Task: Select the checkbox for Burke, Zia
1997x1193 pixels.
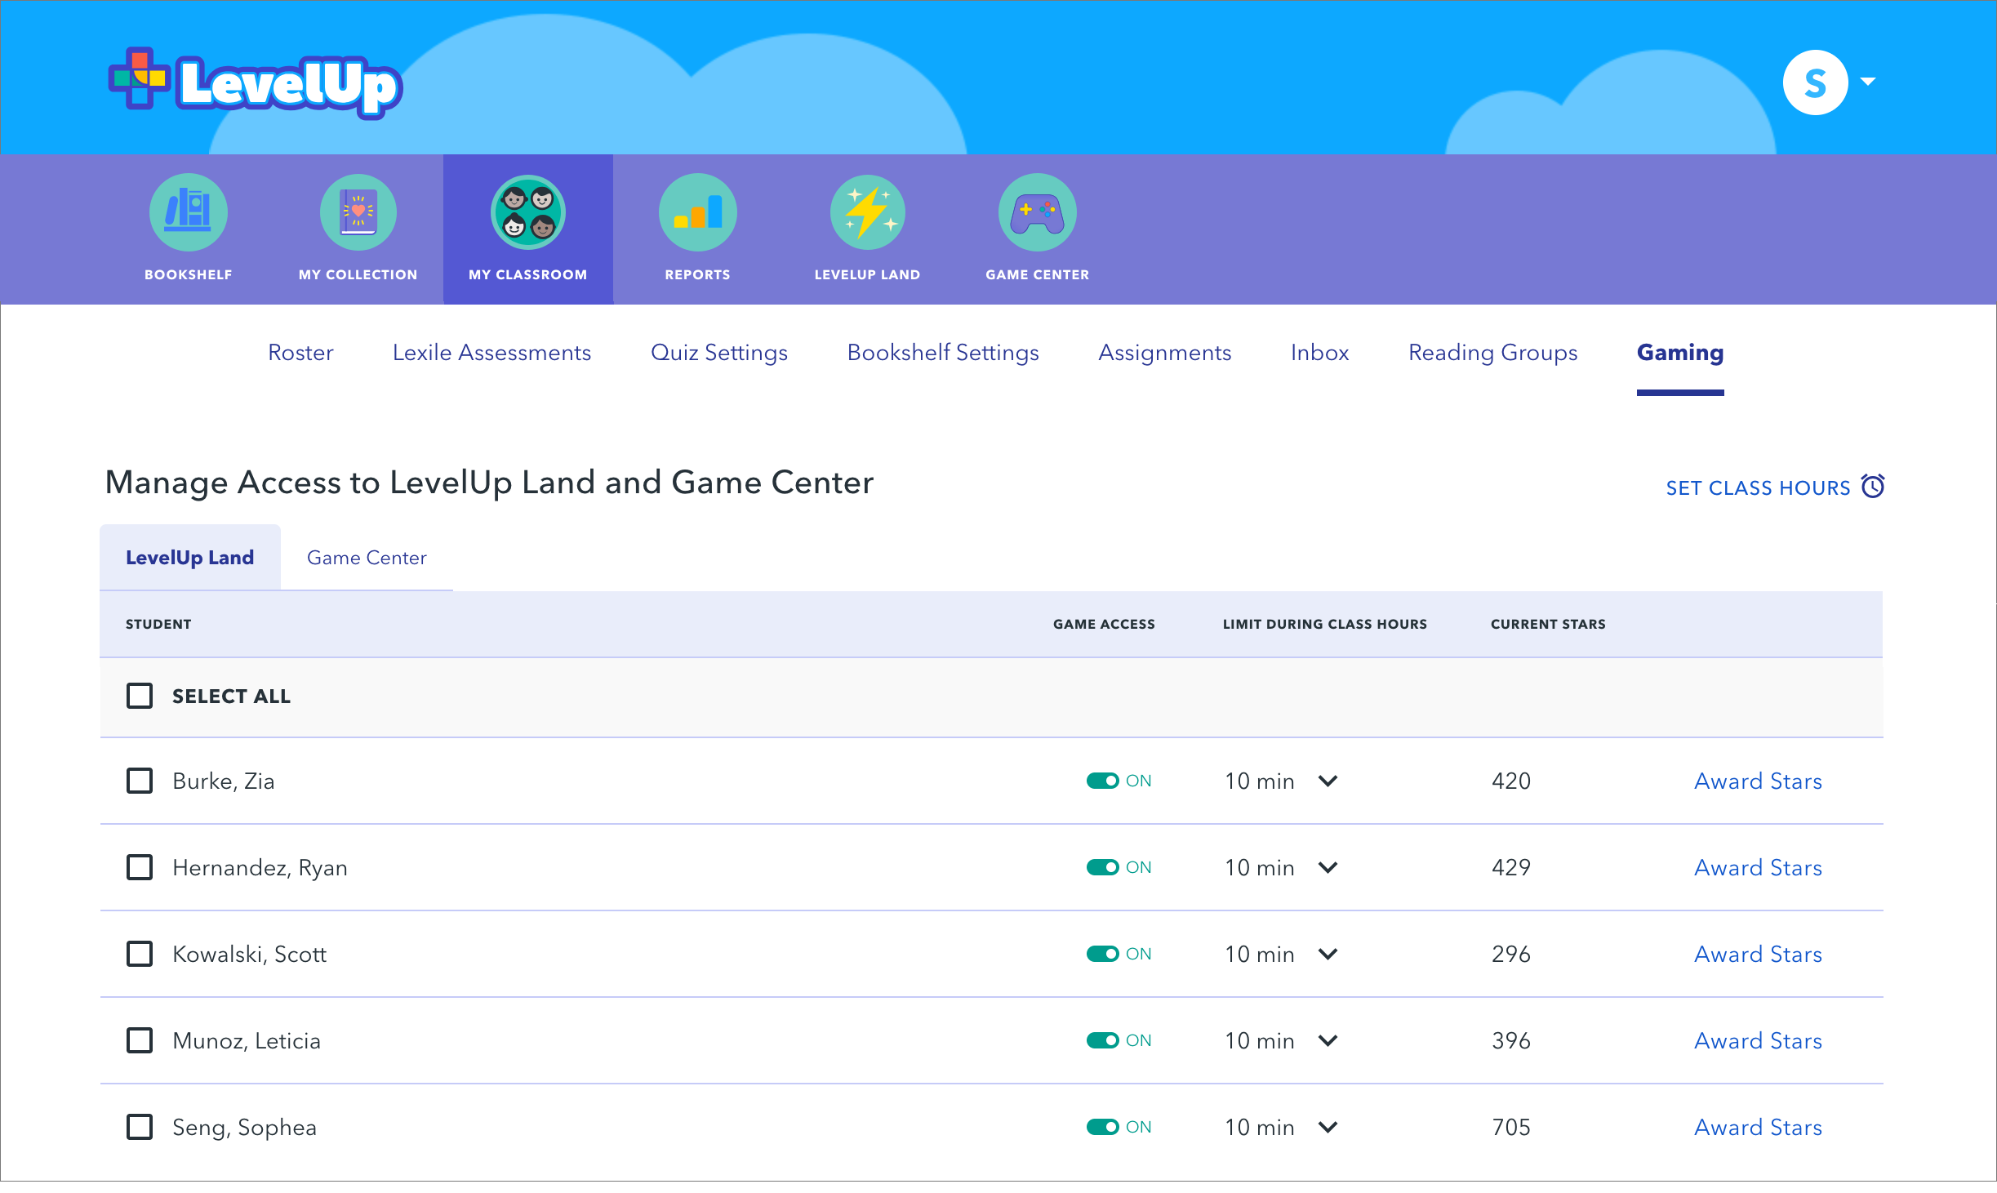Action: click(x=140, y=781)
